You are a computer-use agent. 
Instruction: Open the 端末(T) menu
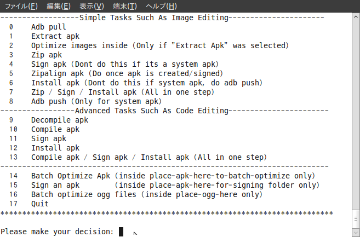click(125, 6)
